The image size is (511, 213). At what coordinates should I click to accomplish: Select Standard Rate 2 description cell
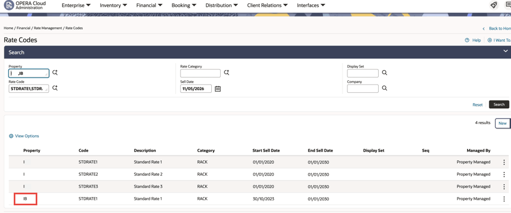(148, 174)
